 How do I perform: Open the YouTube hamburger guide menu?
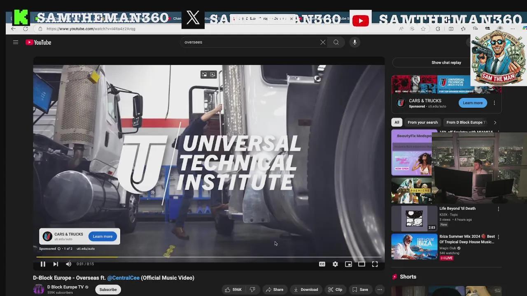[16, 42]
